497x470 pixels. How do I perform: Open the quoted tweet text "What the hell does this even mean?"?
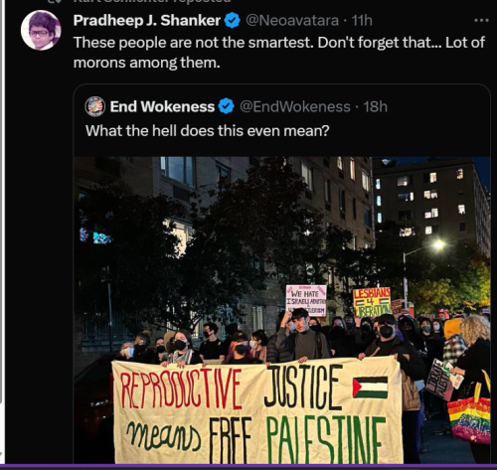coord(208,131)
